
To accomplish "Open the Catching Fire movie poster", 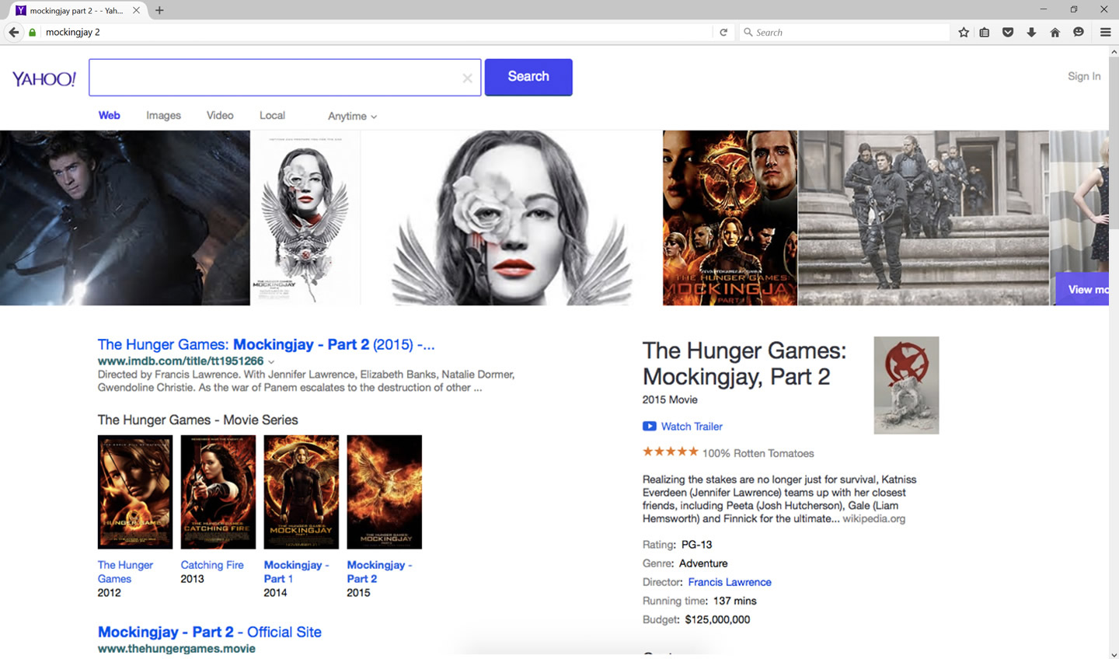I will (x=218, y=492).
